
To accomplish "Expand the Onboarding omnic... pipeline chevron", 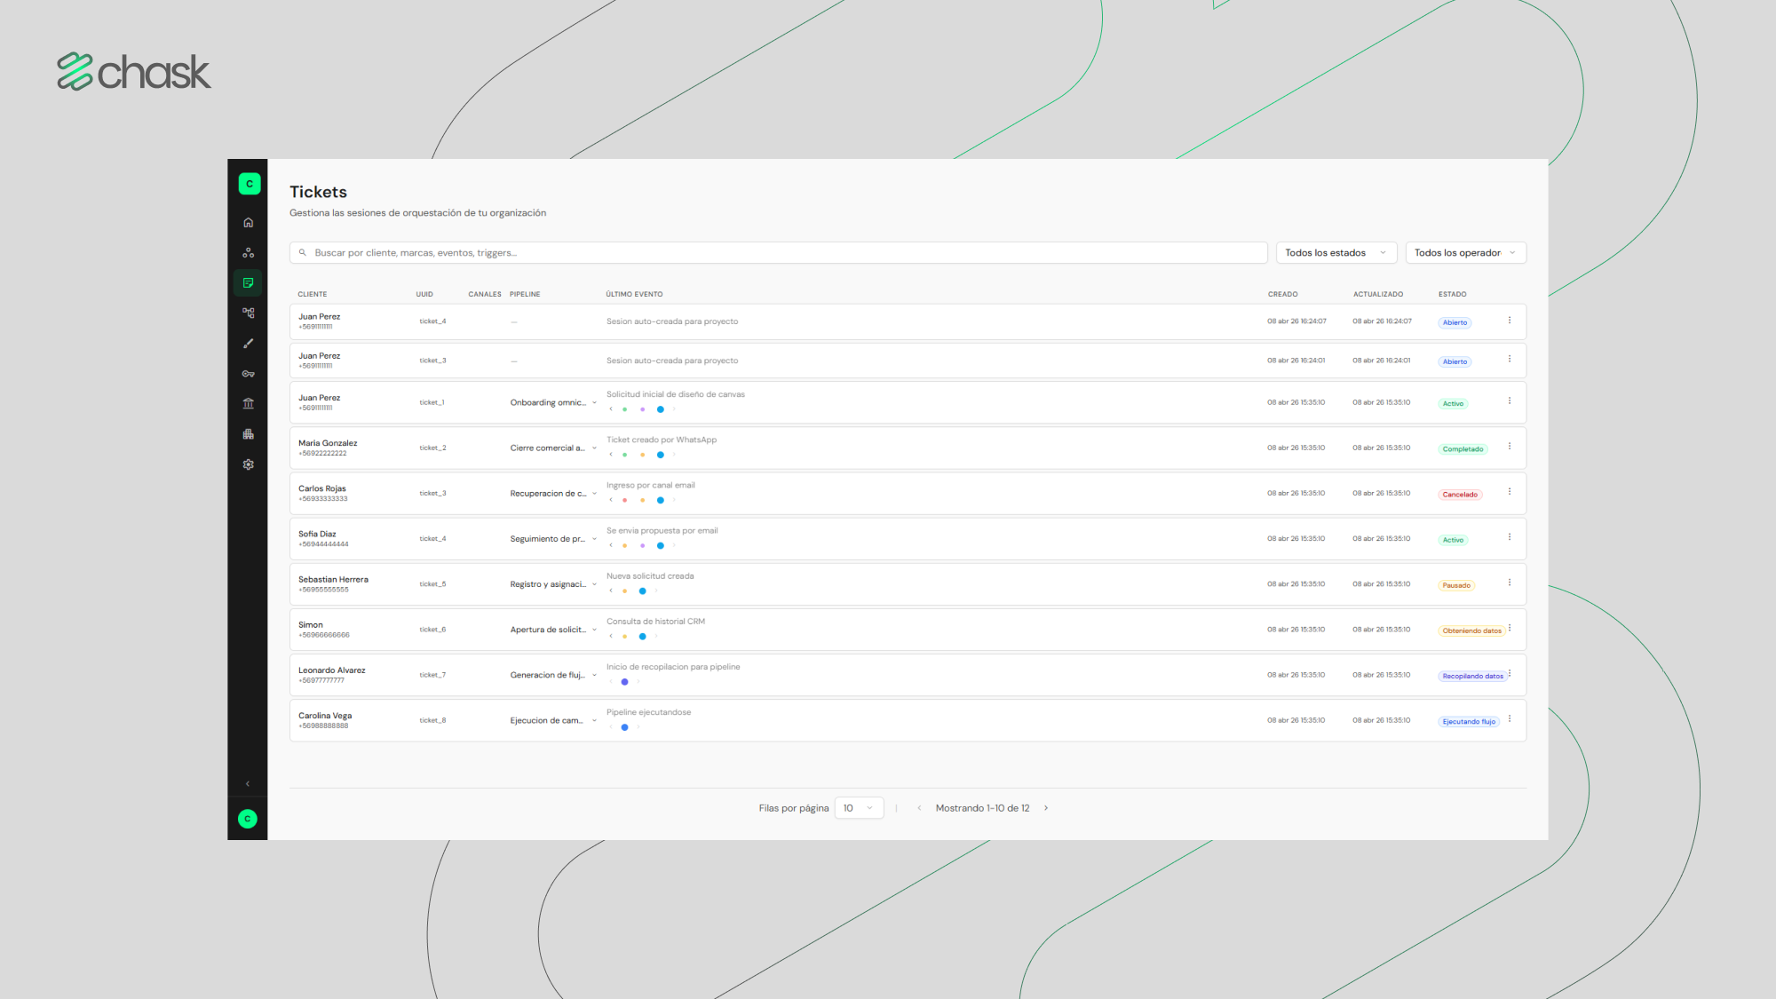I will [595, 403].
